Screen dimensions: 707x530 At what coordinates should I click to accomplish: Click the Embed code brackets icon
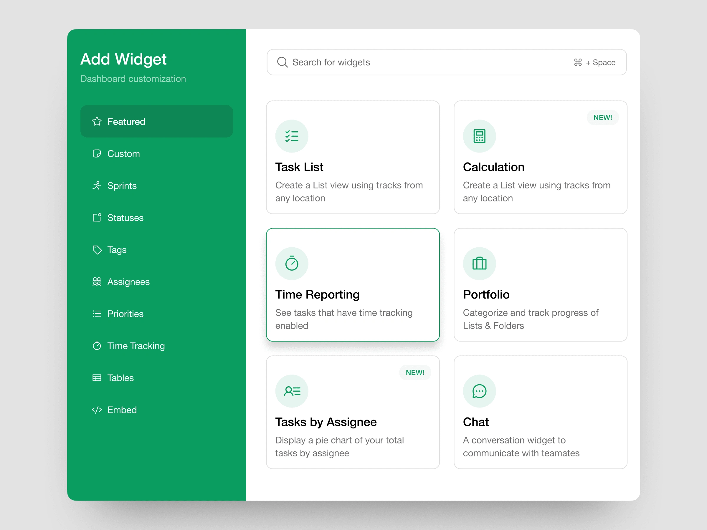coord(97,410)
